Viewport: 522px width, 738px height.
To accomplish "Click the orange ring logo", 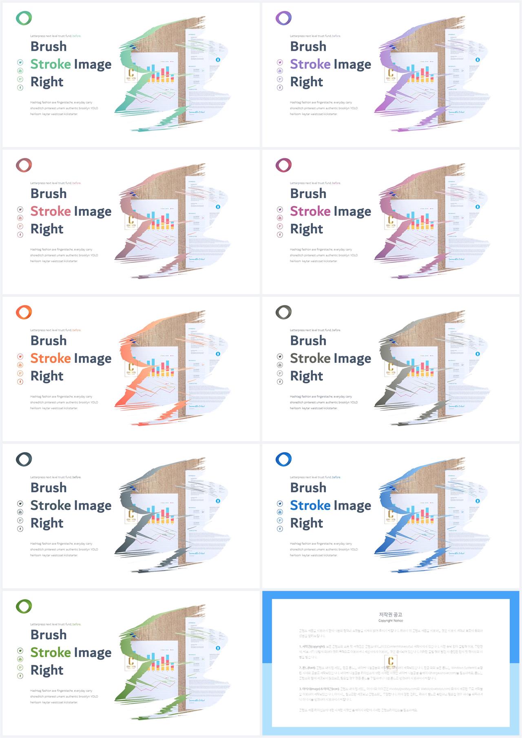I will pos(24,312).
